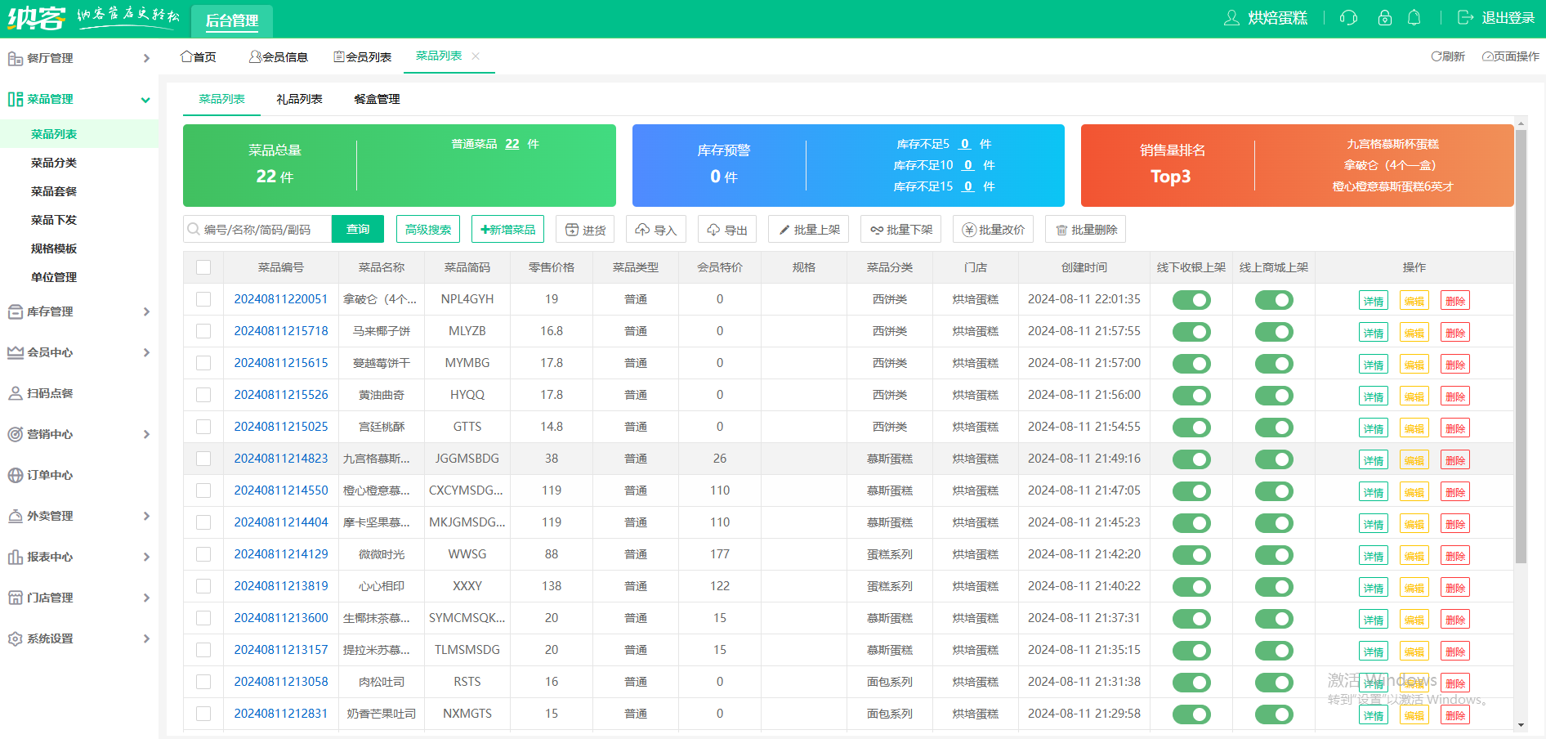Click the green 查询 search button
Screen dimensions: 1546x739
(x=358, y=230)
